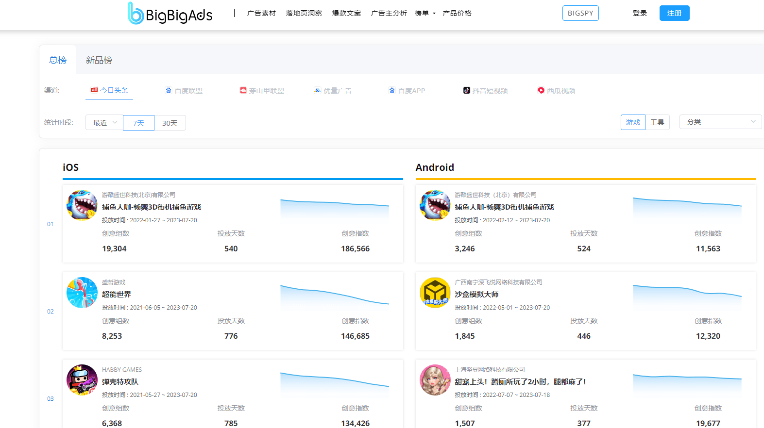
Task: Open the 甜宠上头 title link
Action: (x=521, y=382)
